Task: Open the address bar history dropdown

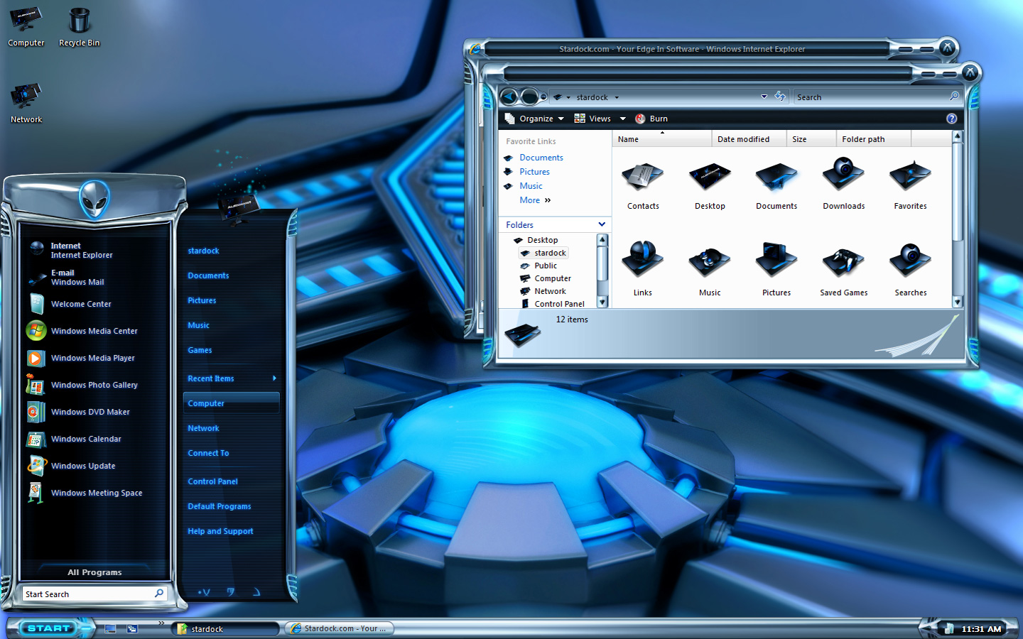Action: (764, 97)
